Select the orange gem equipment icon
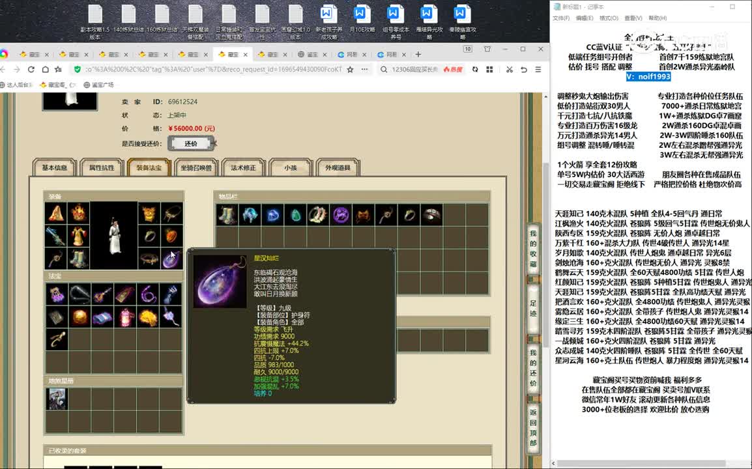The width and height of the screenshot is (752, 469). click(171, 236)
